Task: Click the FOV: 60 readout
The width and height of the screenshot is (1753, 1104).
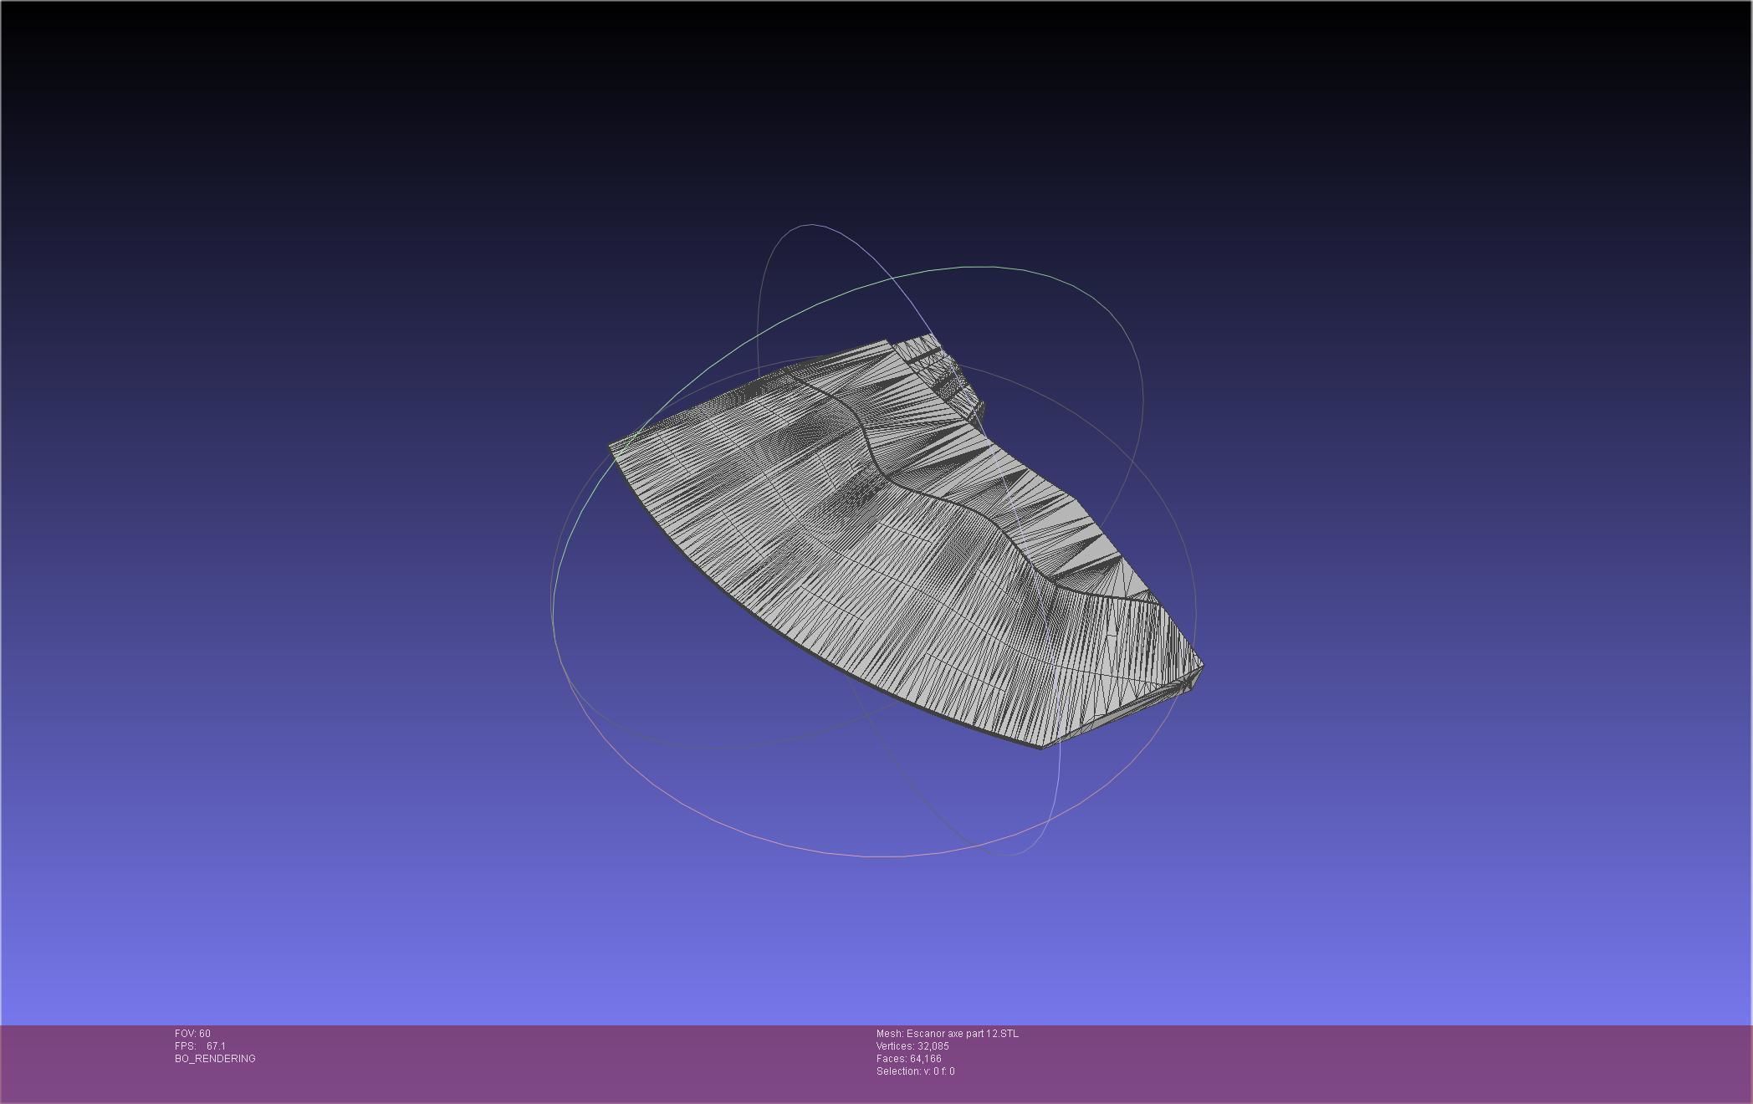Action: (x=192, y=1034)
